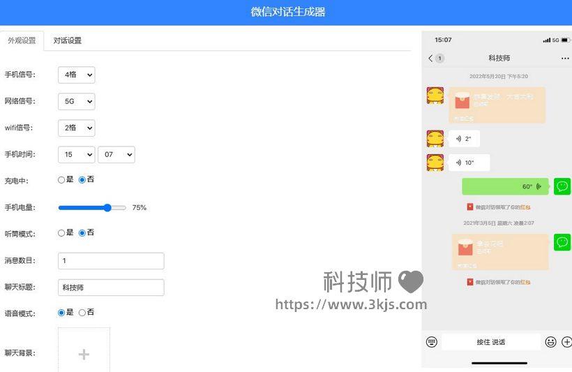Switch to the 外观设置 tab
This screenshot has width=572, height=372.
(x=22, y=40)
